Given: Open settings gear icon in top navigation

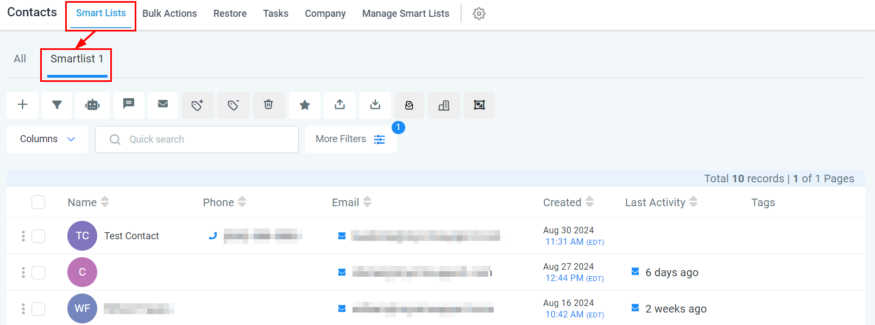Looking at the screenshot, I should (479, 14).
